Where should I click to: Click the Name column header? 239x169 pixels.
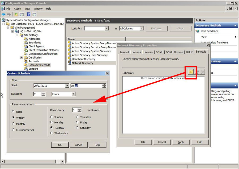coord(96,39)
